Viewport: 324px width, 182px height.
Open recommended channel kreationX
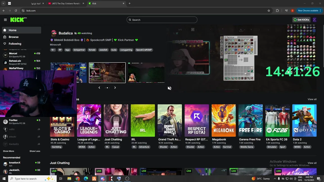pyautogui.click(x=22, y=164)
